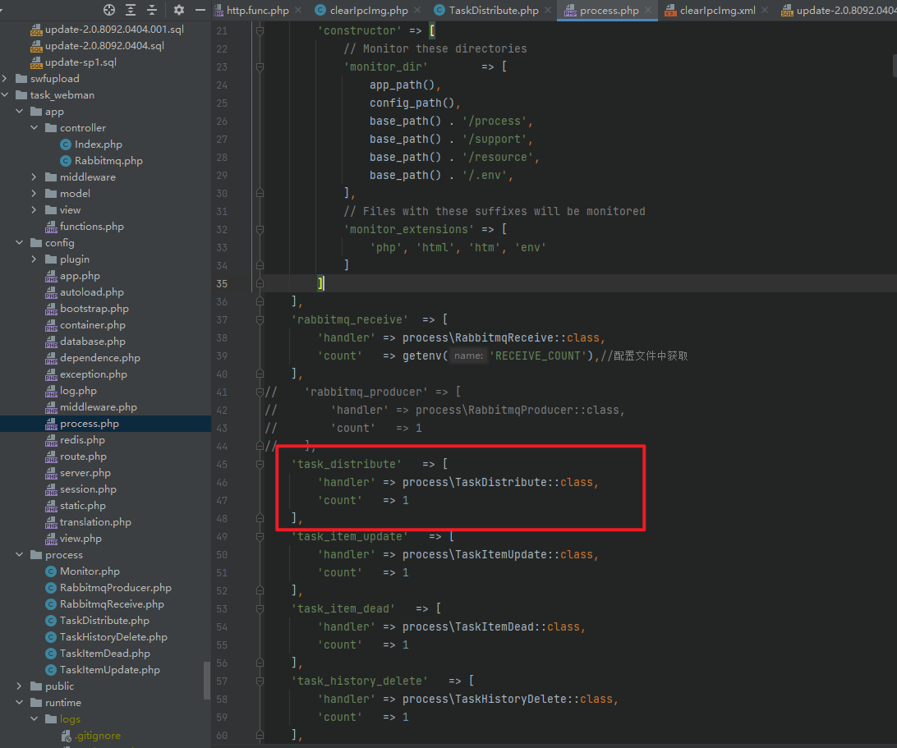
Task: Click the locate current file target icon
Action: 109,10
